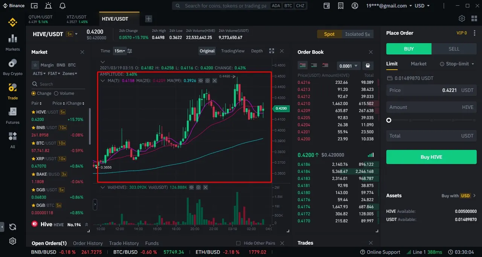Open the Zones market dropdown

pyautogui.click(x=70, y=73)
